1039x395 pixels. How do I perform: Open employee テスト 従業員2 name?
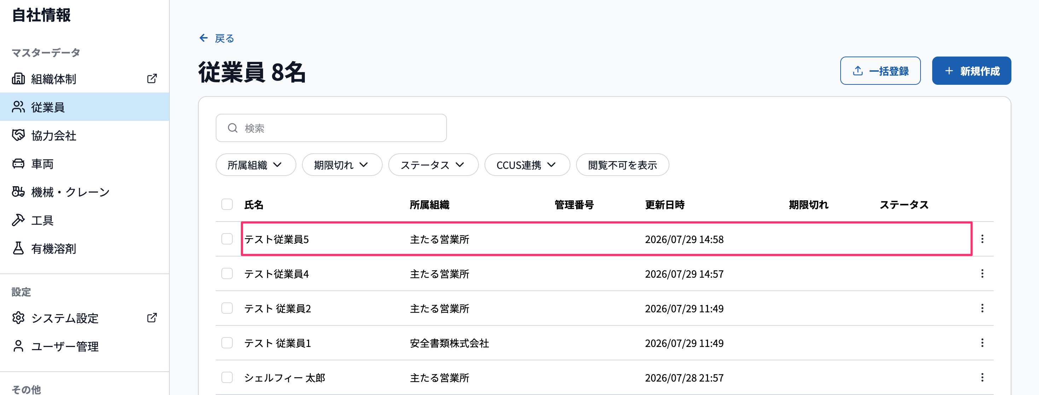point(278,309)
